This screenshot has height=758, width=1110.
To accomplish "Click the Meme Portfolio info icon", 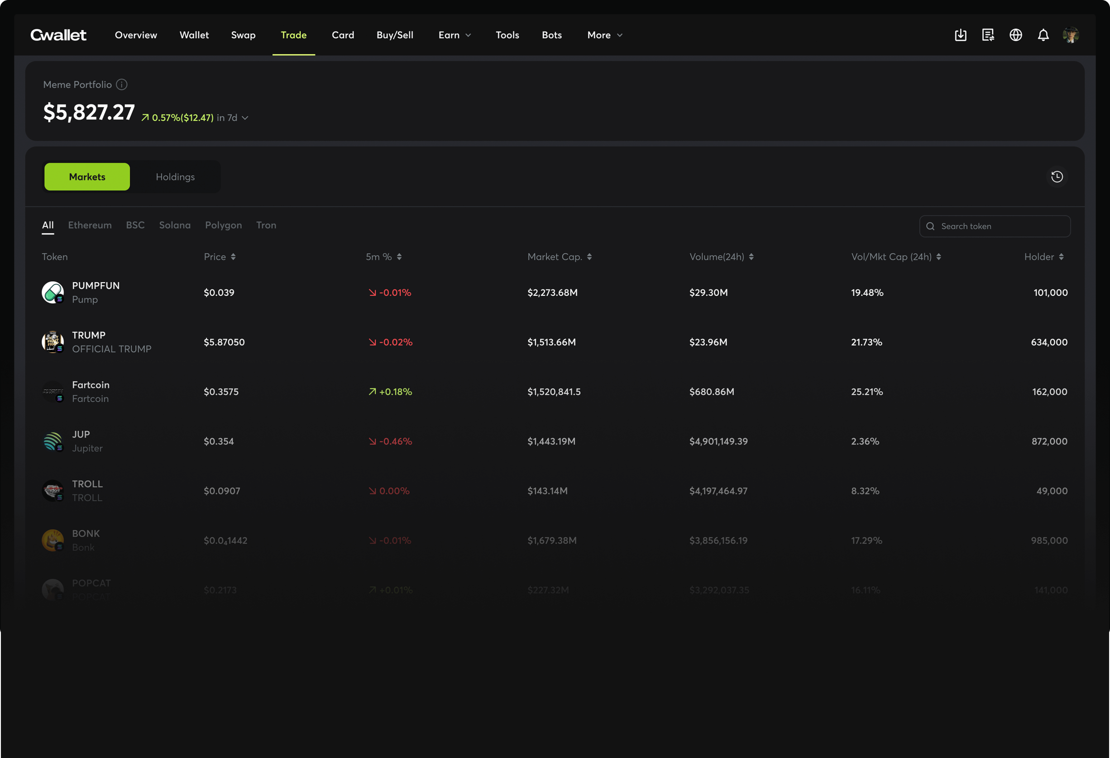I will click(x=122, y=85).
